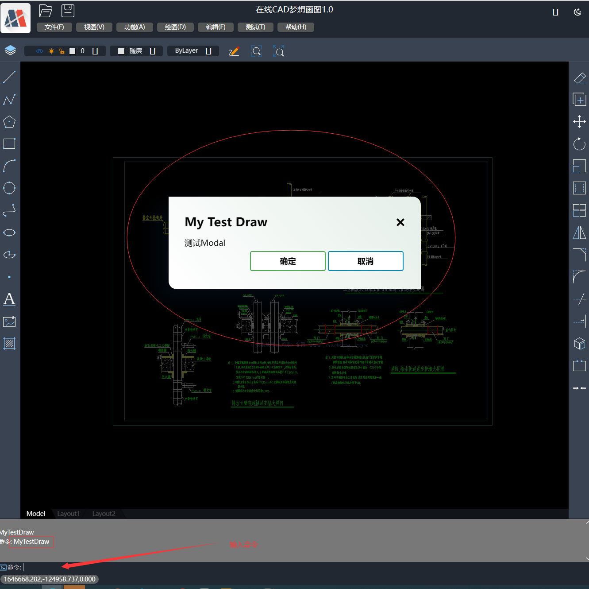This screenshot has width=589, height=589.
Task: Open the layers manager icon
Action: [x=10, y=50]
